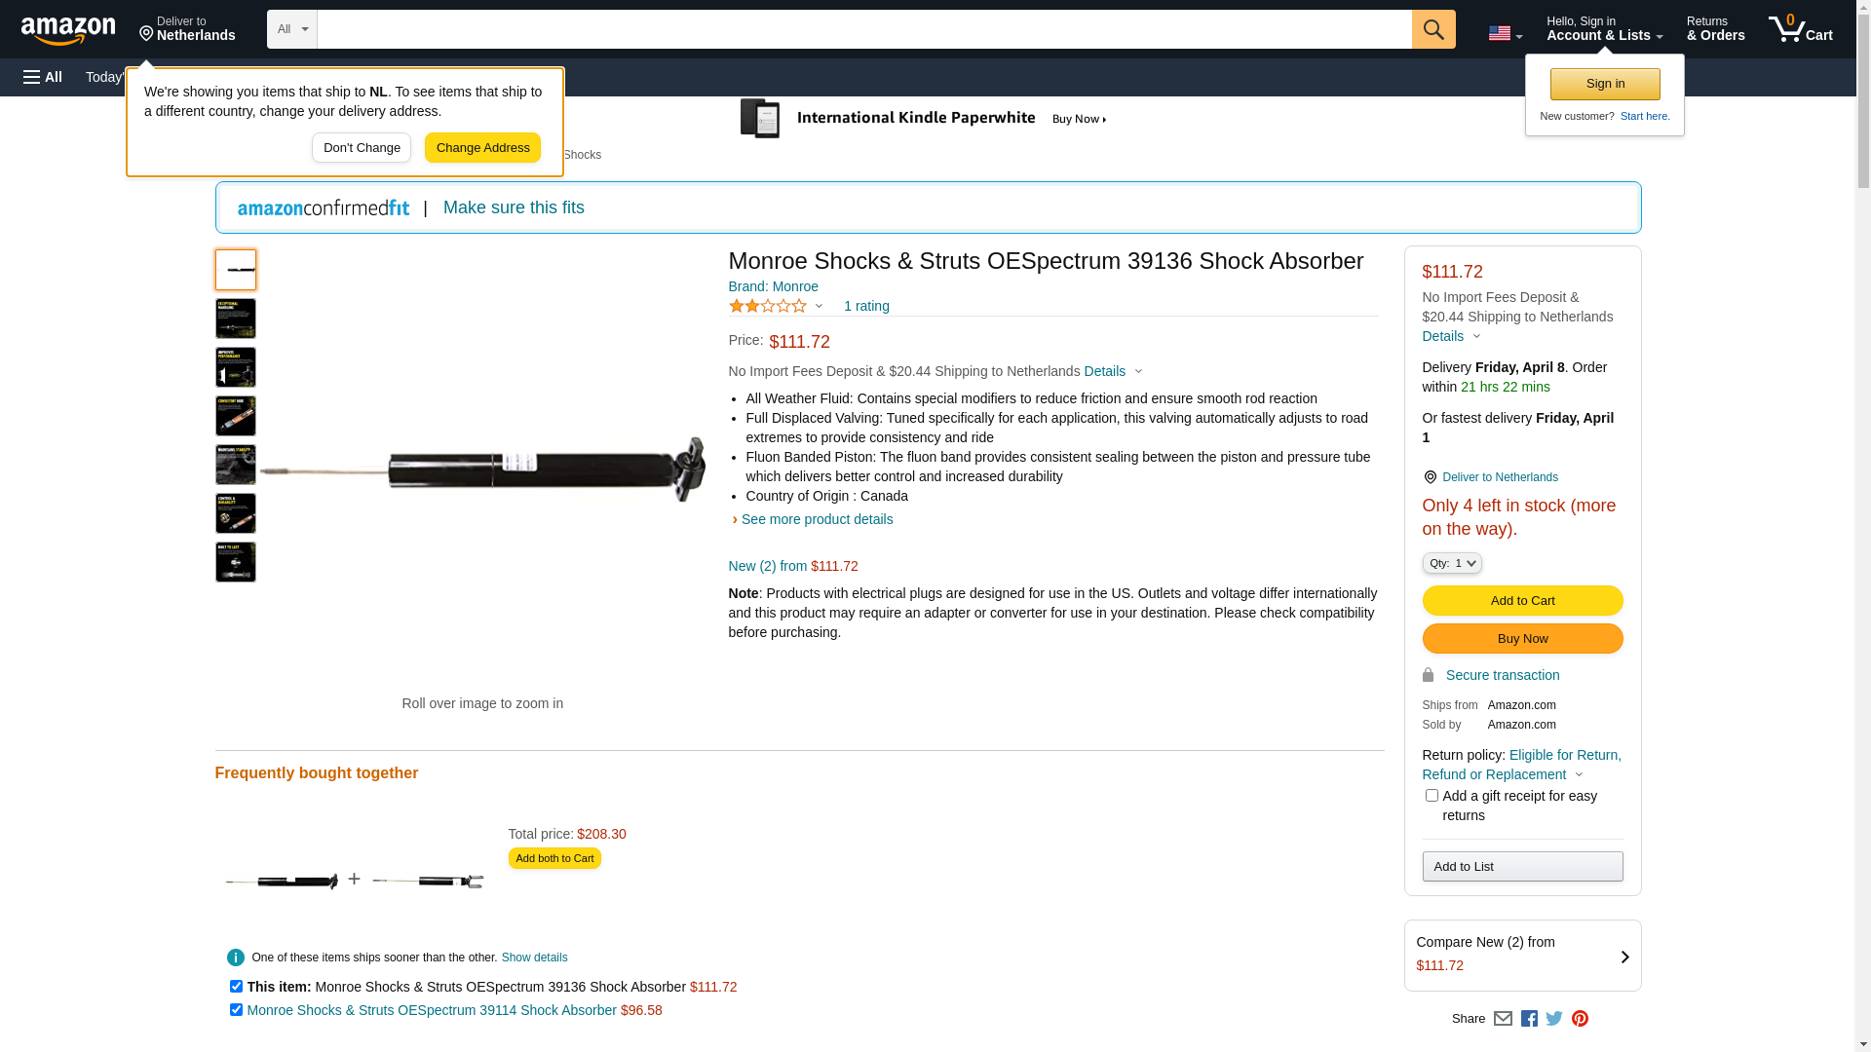Image resolution: width=1871 pixels, height=1052 pixels.
Task: Share product on Twitter
Action: [1554, 1019]
